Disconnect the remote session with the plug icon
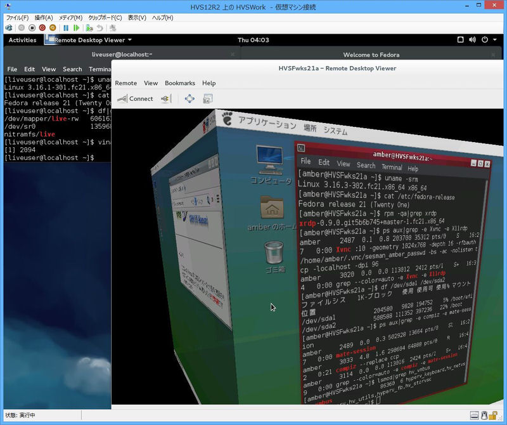Image resolution: width=507 pixels, height=425 pixels. coord(165,99)
